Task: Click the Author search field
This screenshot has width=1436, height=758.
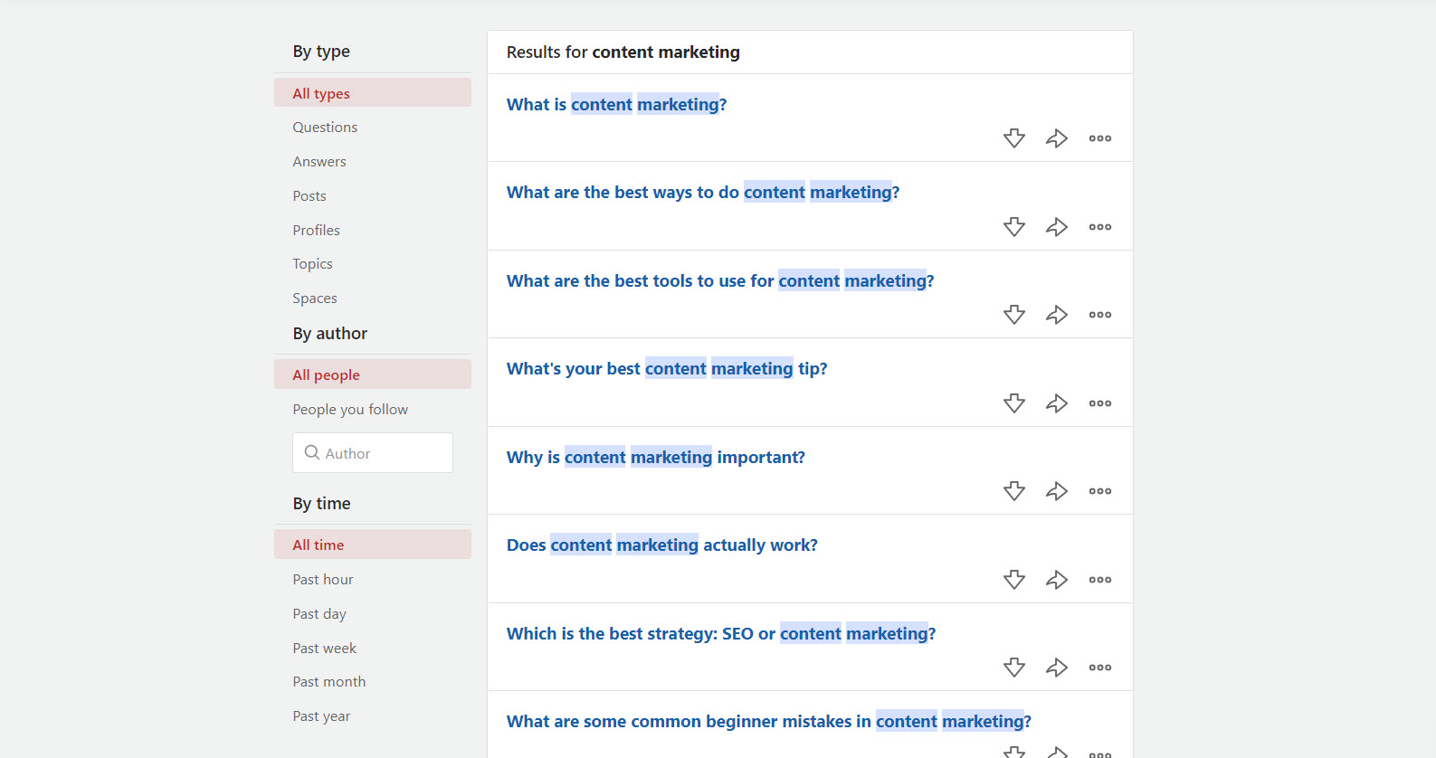Action: pyautogui.click(x=382, y=453)
